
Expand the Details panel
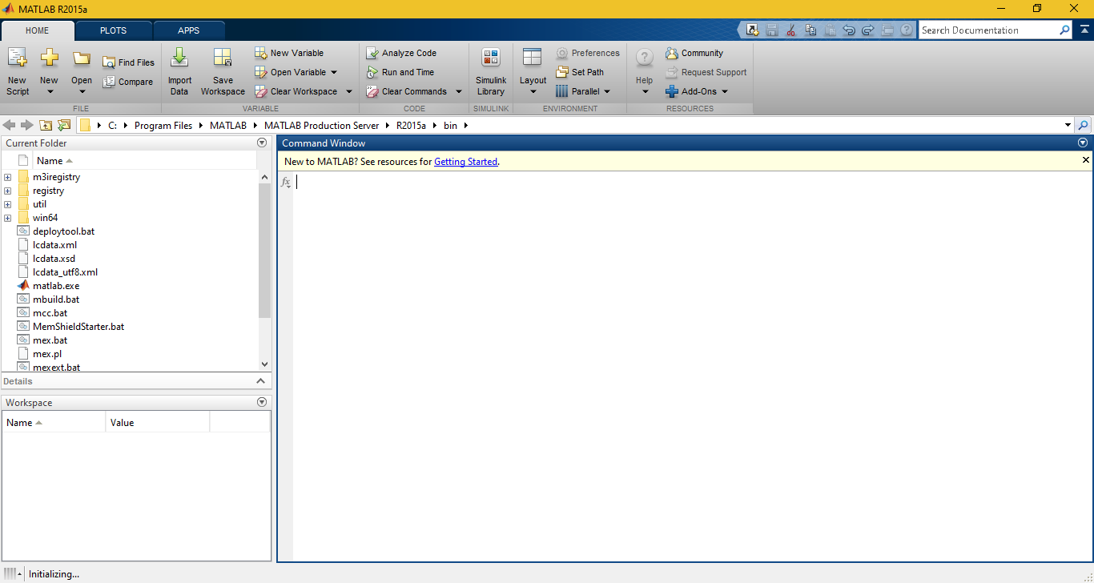[260, 381]
